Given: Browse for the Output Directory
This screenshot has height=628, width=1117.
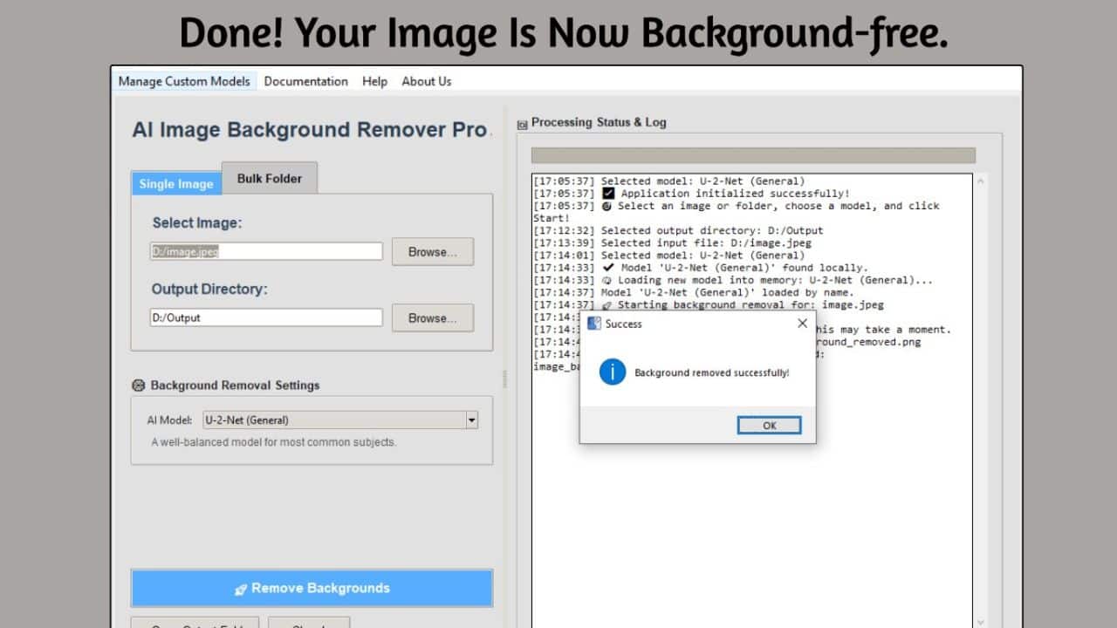Looking at the screenshot, I should [x=432, y=318].
